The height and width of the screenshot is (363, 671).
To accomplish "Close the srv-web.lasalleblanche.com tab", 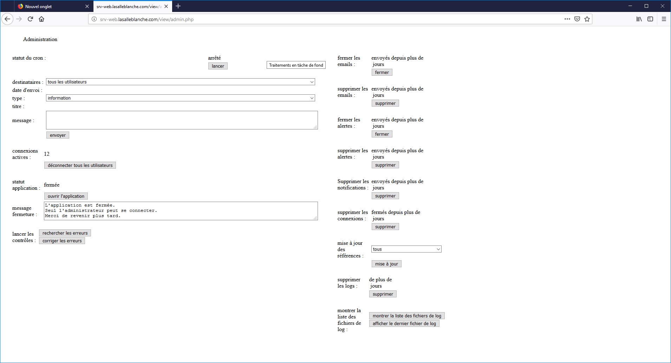I will coord(166,6).
